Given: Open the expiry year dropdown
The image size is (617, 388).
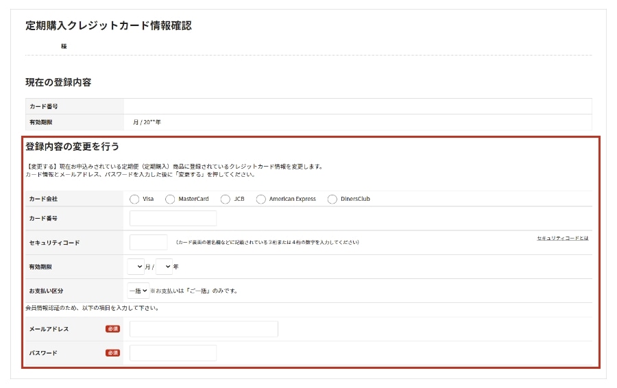Looking at the screenshot, I should (x=164, y=267).
